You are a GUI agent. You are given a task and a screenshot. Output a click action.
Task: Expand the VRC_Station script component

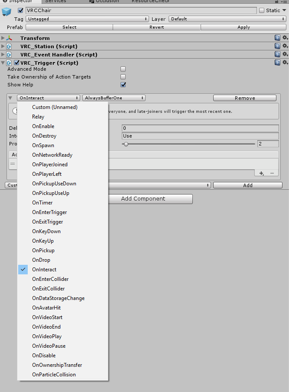3,46
